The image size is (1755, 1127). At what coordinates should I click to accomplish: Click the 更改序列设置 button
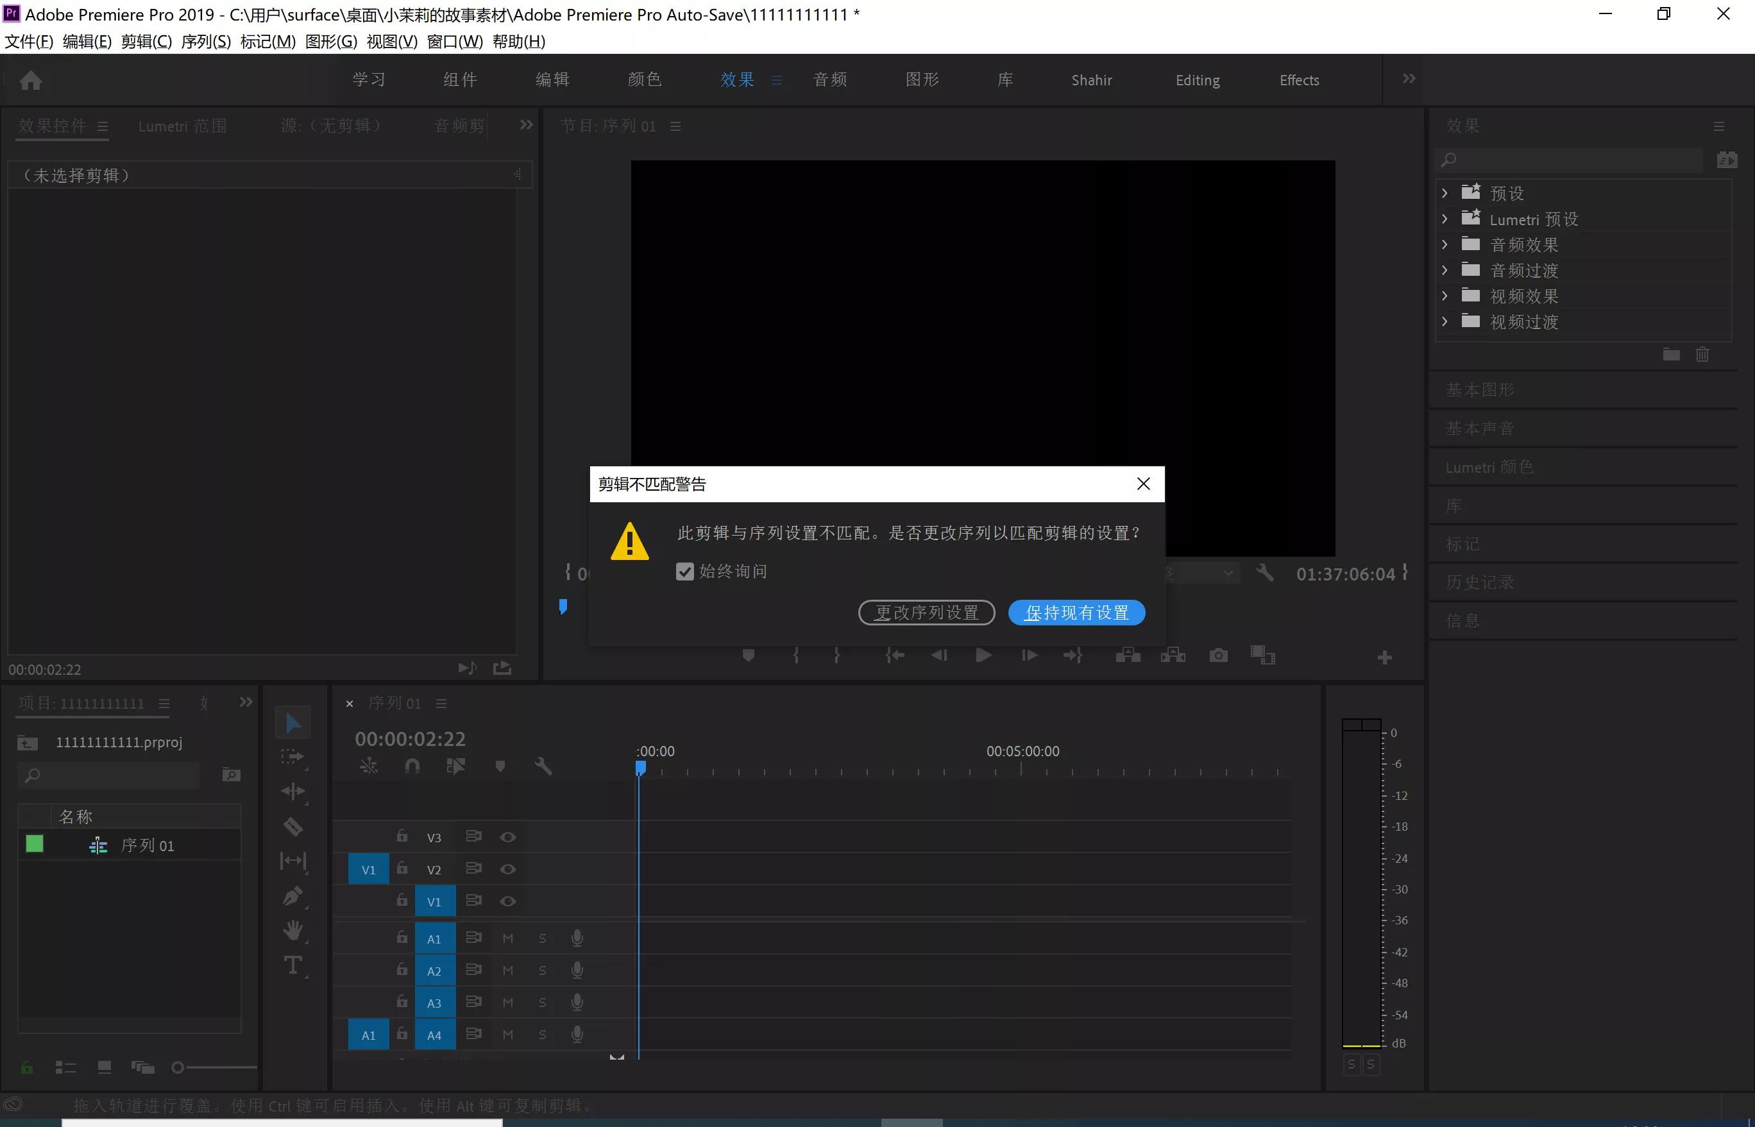(x=926, y=613)
